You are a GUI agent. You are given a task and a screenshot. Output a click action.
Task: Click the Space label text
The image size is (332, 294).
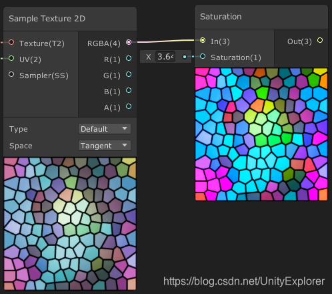pos(21,146)
